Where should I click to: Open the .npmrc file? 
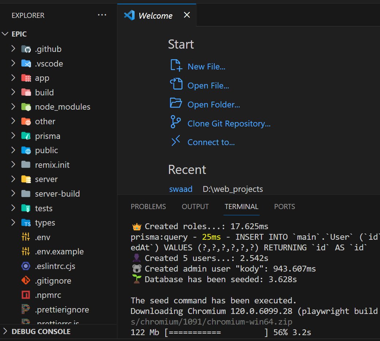click(48, 295)
